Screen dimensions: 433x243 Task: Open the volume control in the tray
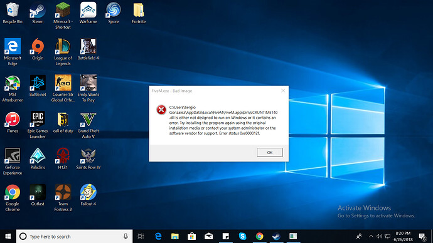[379, 236]
